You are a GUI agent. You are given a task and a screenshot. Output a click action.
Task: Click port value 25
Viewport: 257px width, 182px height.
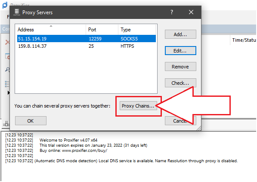point(91,46)
